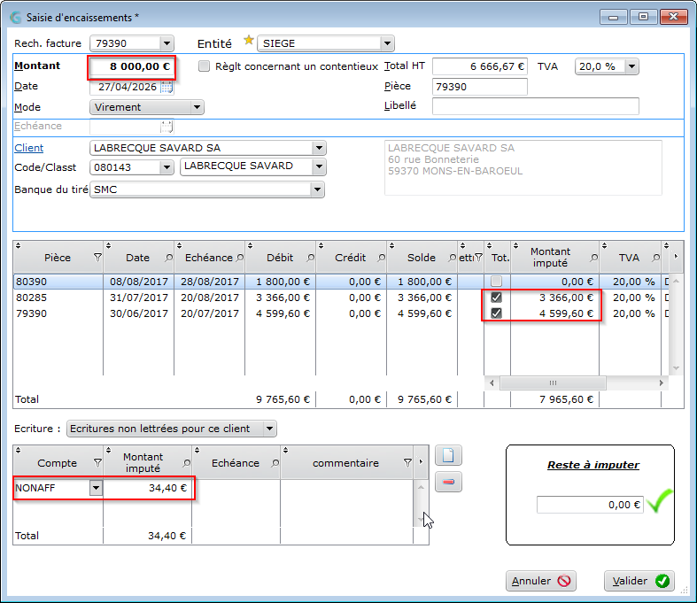Click the Annuler button
This screenshot has width=697, height=603.
(x=541, y=581)
